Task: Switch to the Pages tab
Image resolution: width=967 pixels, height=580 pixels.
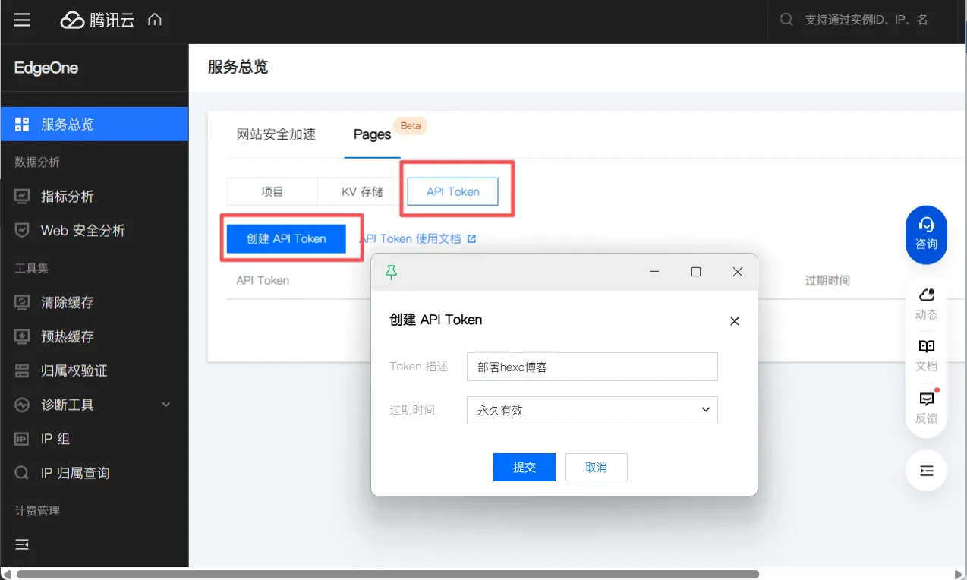Action: 372,134
